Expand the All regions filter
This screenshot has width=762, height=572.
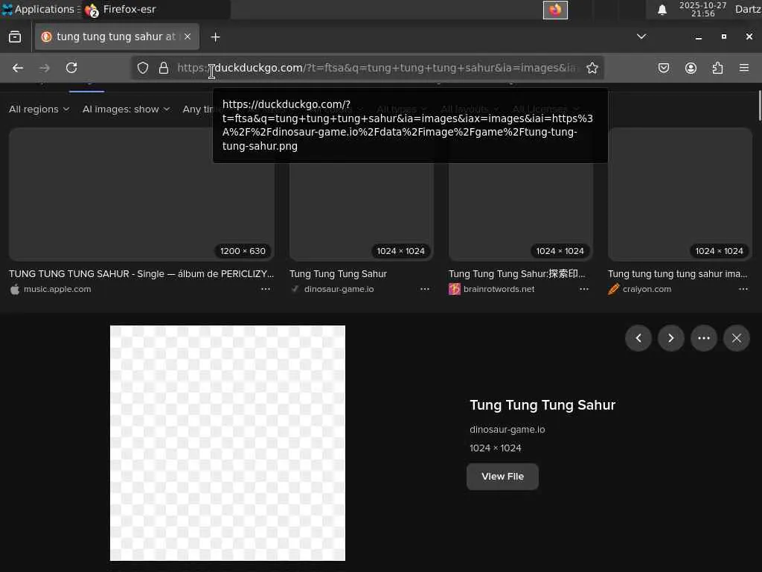coord(39,109)
